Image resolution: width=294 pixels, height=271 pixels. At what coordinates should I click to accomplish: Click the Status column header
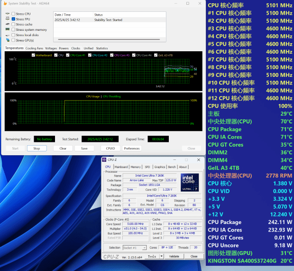coord(129,15)
